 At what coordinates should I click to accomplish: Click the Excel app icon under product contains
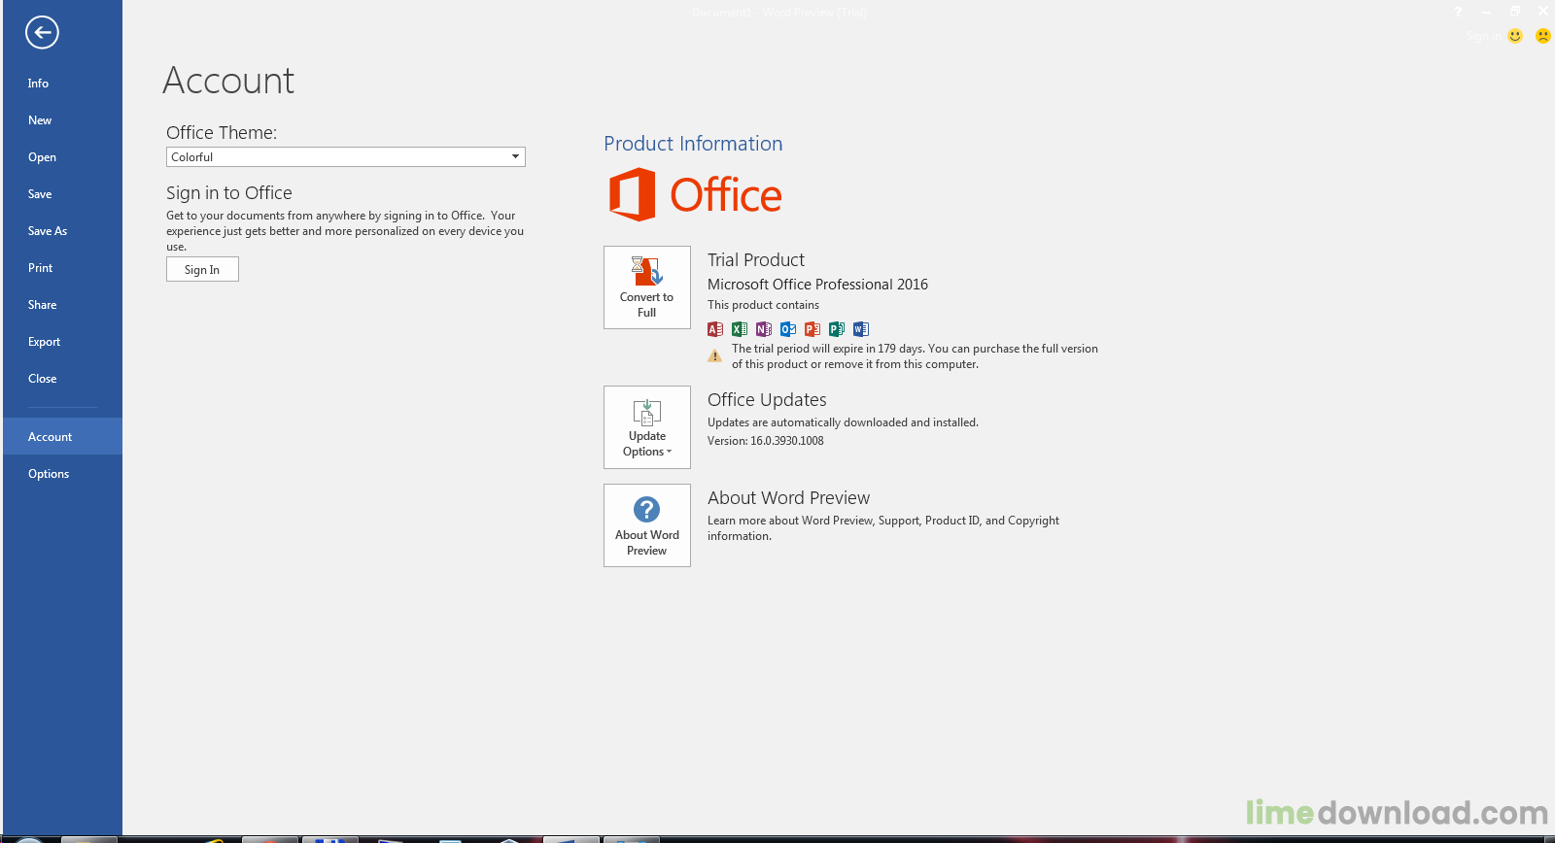[740, 329]
